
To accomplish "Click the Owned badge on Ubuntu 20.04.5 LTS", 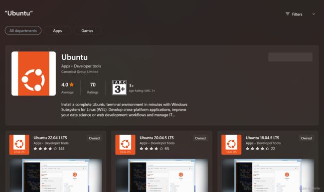I will pos(200,138).
